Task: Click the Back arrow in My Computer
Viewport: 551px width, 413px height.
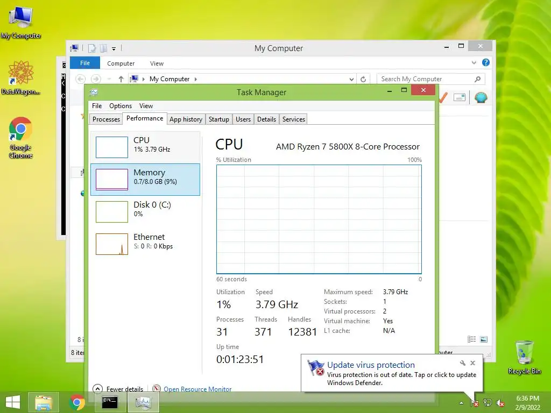Action: pos(81,79)
